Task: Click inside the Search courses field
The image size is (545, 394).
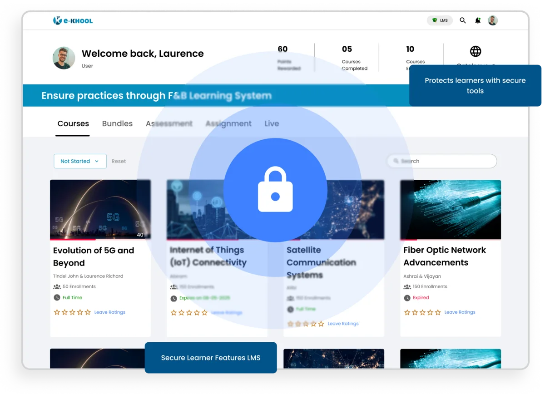Action: 441,161
